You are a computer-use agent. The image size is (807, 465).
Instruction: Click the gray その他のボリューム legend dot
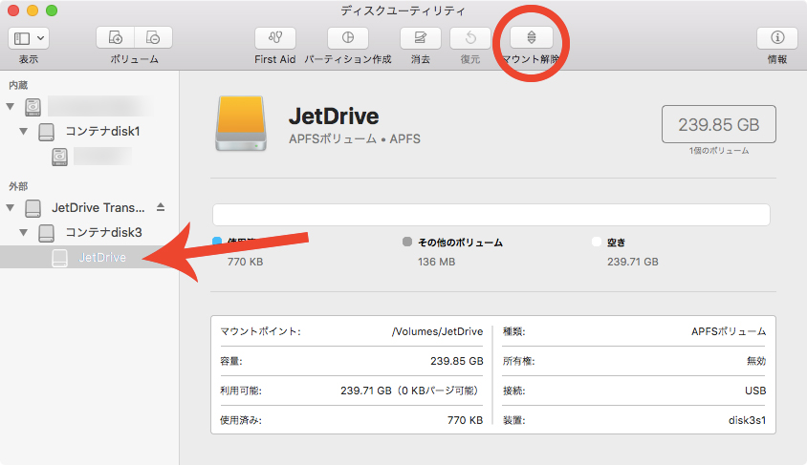click(x=407, y=242)
